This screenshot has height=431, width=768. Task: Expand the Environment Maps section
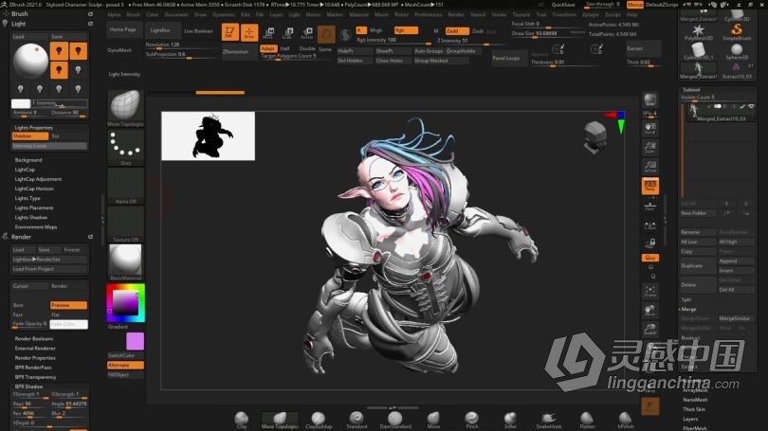coord(36,227)
